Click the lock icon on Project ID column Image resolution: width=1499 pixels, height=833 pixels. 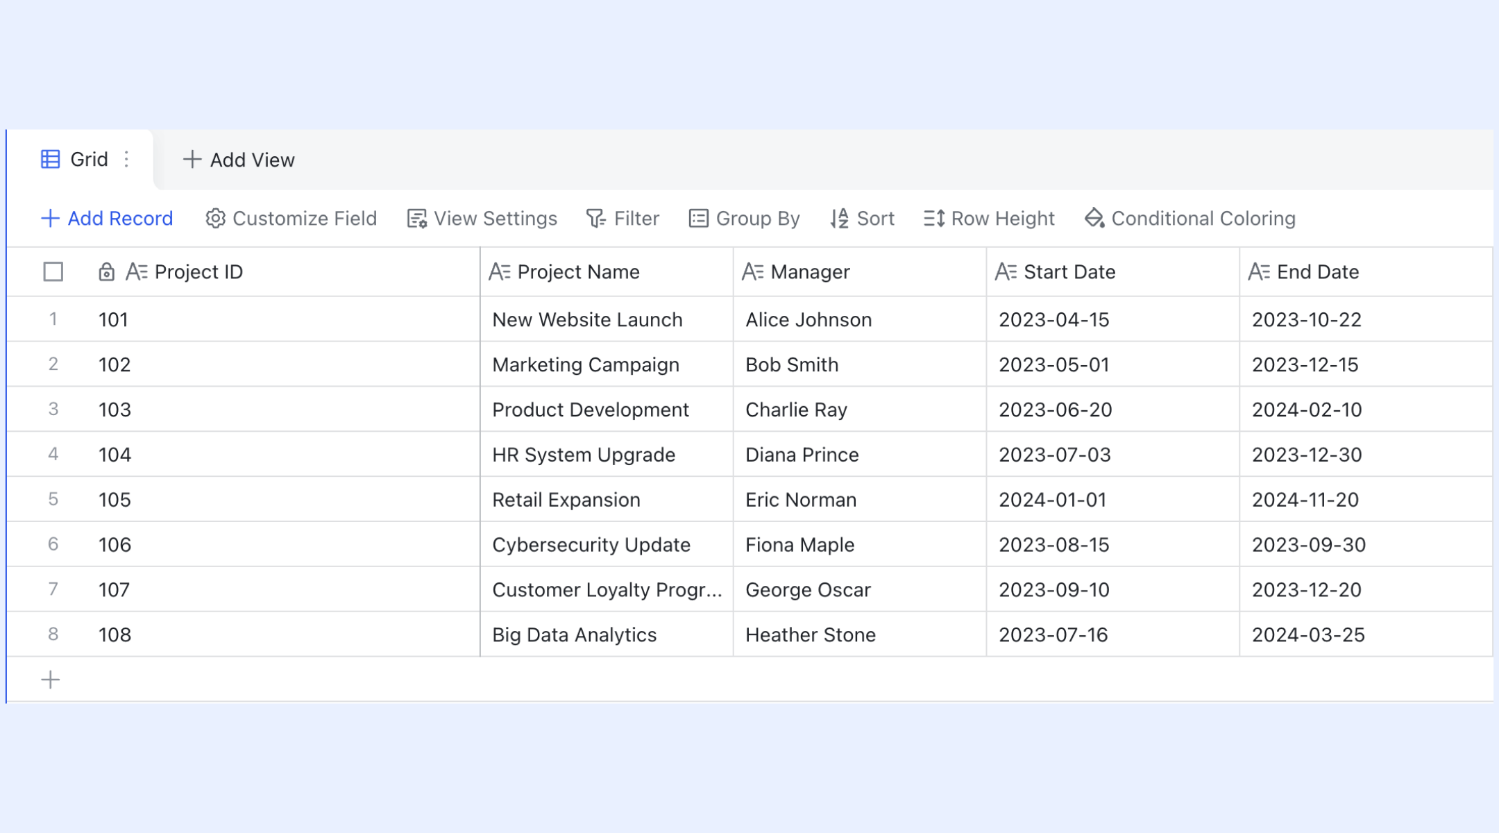pos(106,271)
